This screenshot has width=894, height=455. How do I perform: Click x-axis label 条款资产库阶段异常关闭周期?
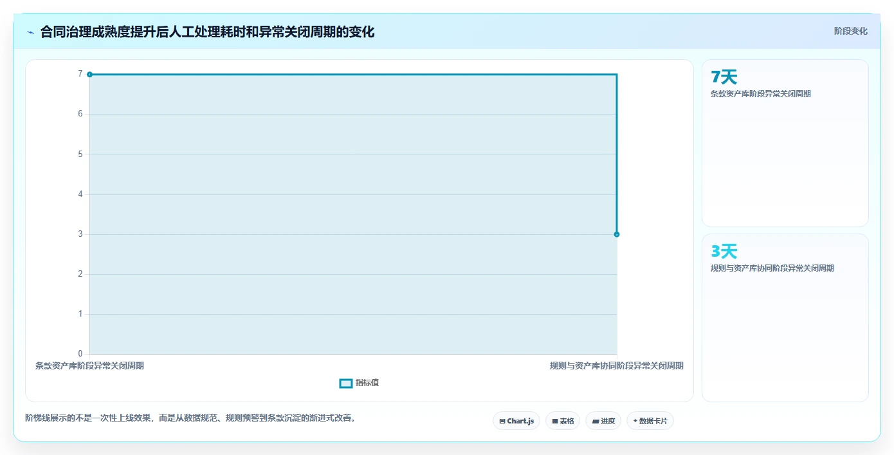89,366
